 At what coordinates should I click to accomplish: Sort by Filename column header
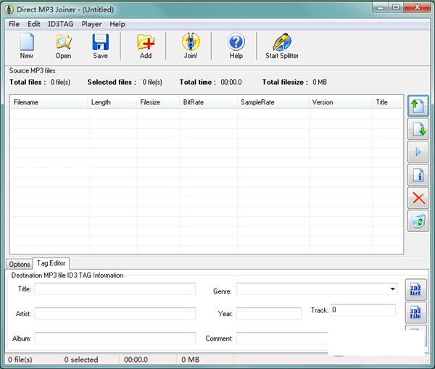(49, 102)
